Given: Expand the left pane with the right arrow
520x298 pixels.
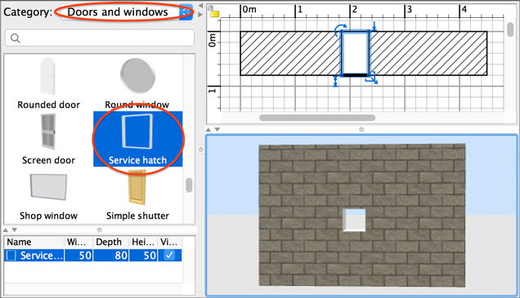Looking at the screenshot, I should coord(200,15).
